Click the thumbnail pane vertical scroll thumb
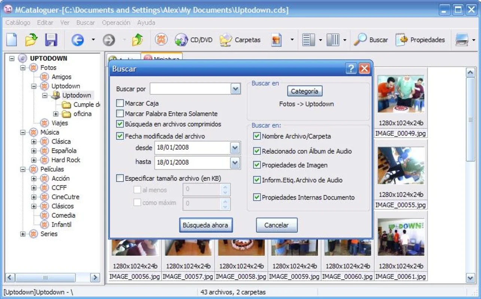 471,120
